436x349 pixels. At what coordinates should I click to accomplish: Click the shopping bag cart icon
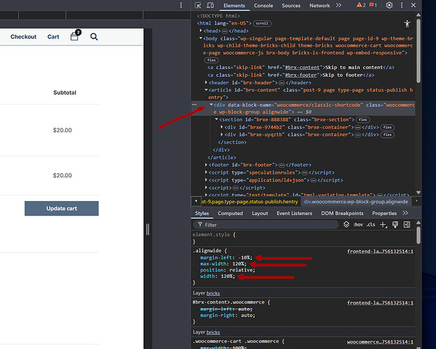click(75, 36)
